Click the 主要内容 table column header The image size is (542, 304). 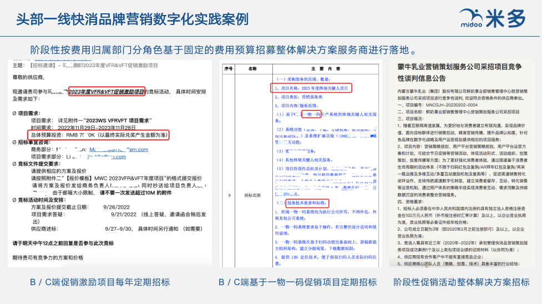point(326,69)
